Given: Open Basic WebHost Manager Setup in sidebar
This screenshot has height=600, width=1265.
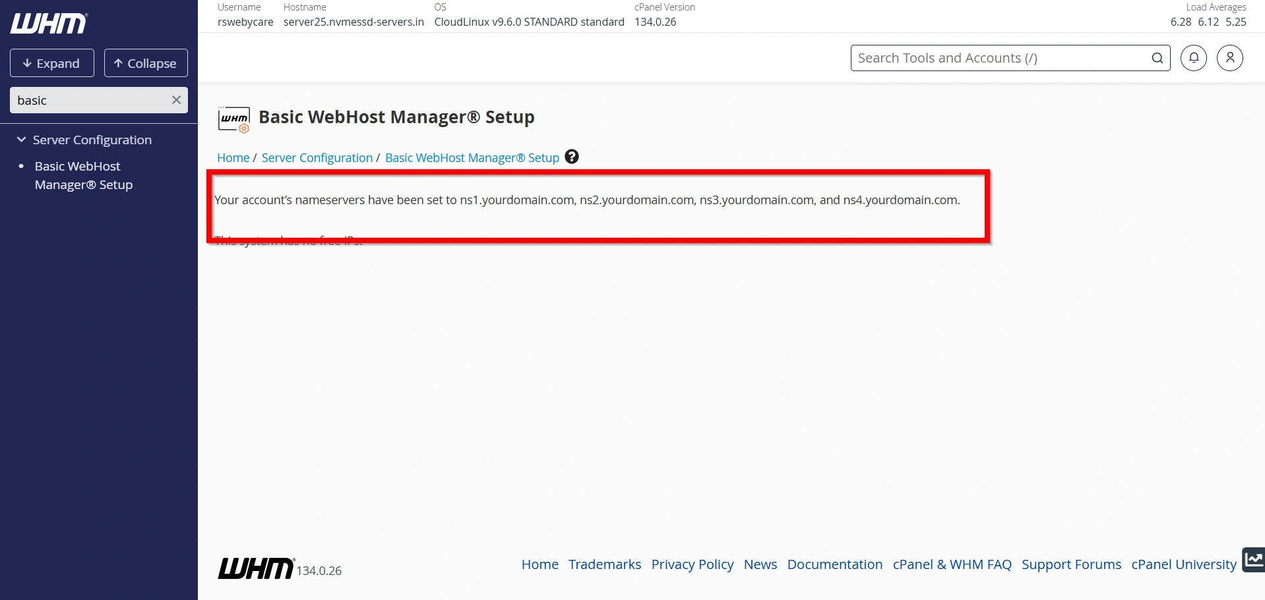Looking at the screenshot, I should (84, 175).
